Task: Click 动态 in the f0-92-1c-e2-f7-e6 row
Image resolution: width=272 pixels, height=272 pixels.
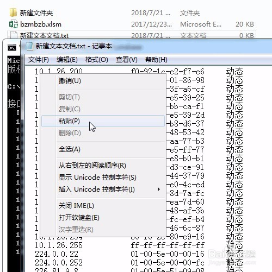Action: pos(234,71)
